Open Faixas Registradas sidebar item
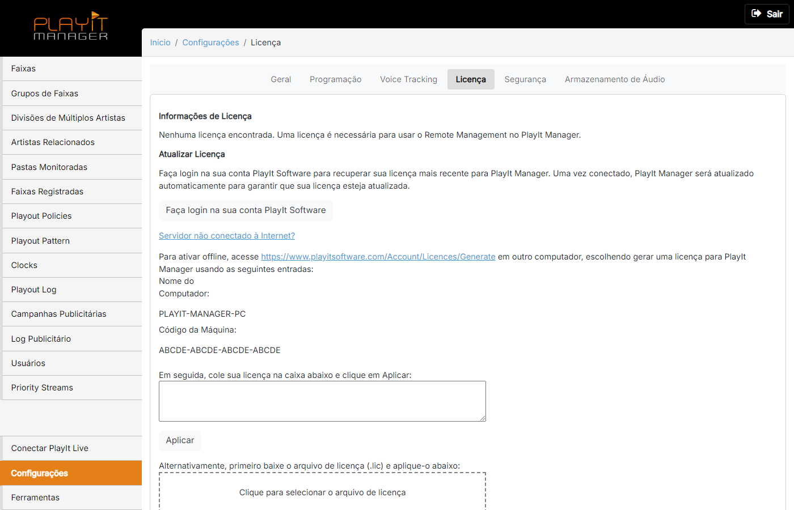 [x=72, y=192]
